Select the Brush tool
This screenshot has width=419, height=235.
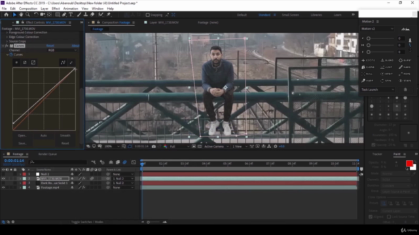click(79, 14)
